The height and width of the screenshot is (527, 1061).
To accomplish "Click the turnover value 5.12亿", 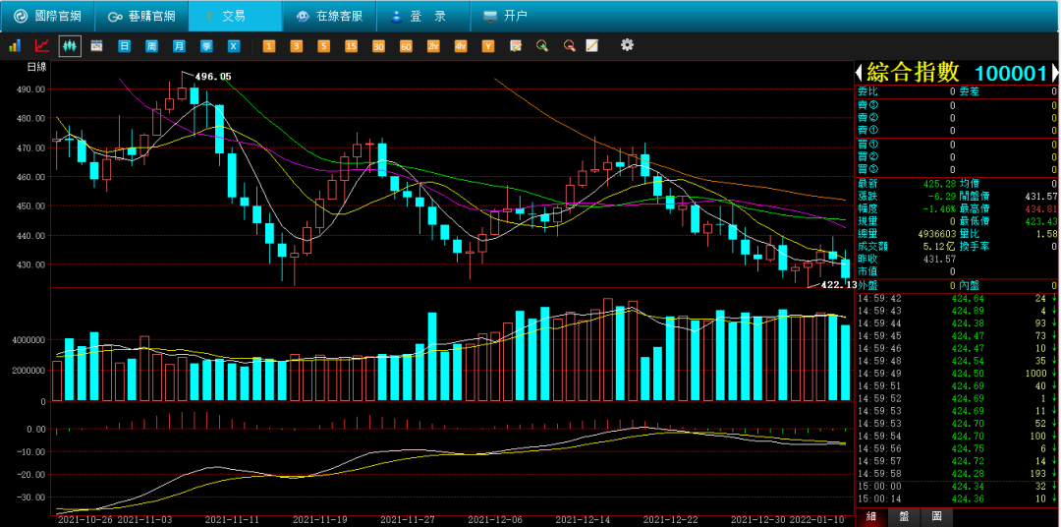I will (938, 247).
